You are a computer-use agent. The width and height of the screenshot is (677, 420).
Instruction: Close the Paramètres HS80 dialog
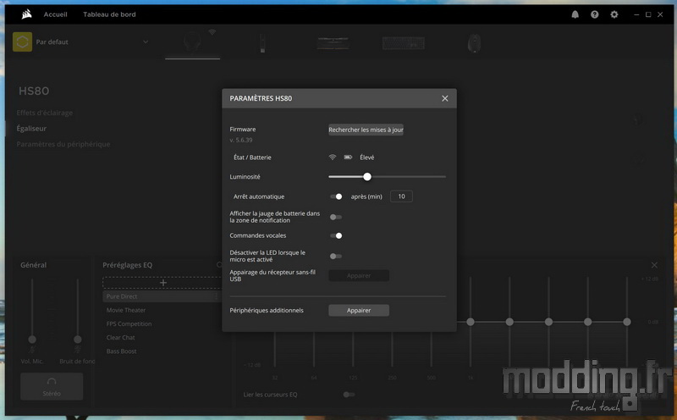click(x=445, y=98)
